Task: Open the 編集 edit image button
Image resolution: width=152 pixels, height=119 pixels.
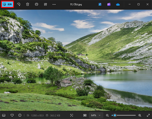Action: (8, 4)
